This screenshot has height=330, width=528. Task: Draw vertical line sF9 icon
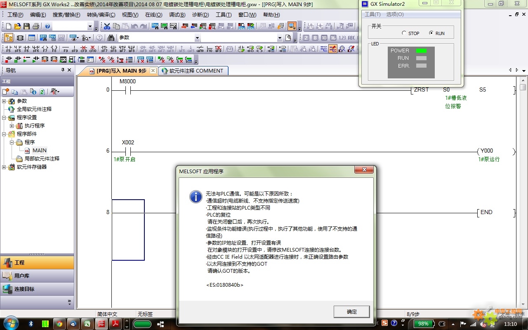[x=75, y=49]
